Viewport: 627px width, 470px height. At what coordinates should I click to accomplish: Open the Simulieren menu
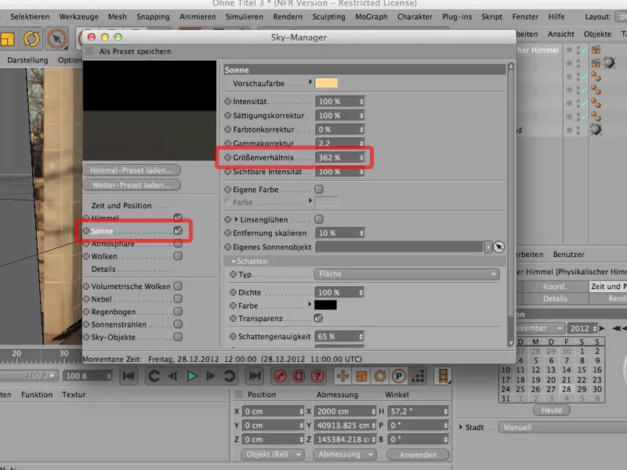[244, 16]
